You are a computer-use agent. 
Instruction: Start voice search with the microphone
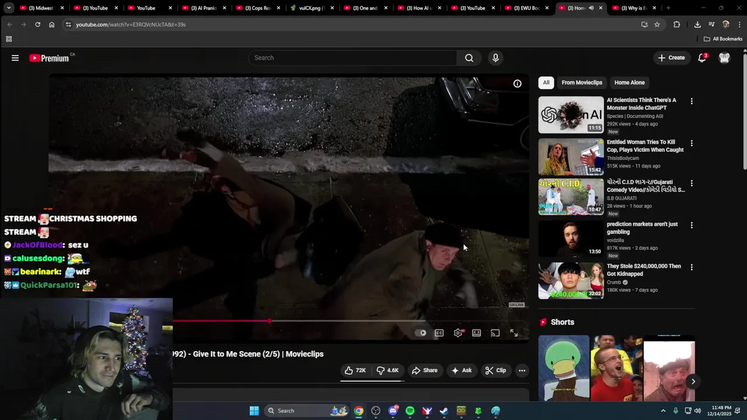pos(495,58)
